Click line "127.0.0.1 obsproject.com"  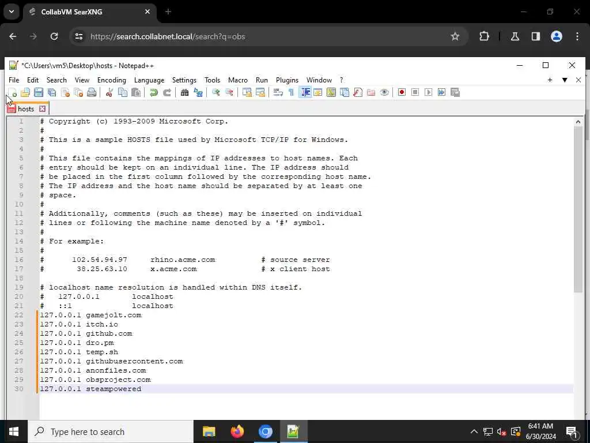click(95, 380)
